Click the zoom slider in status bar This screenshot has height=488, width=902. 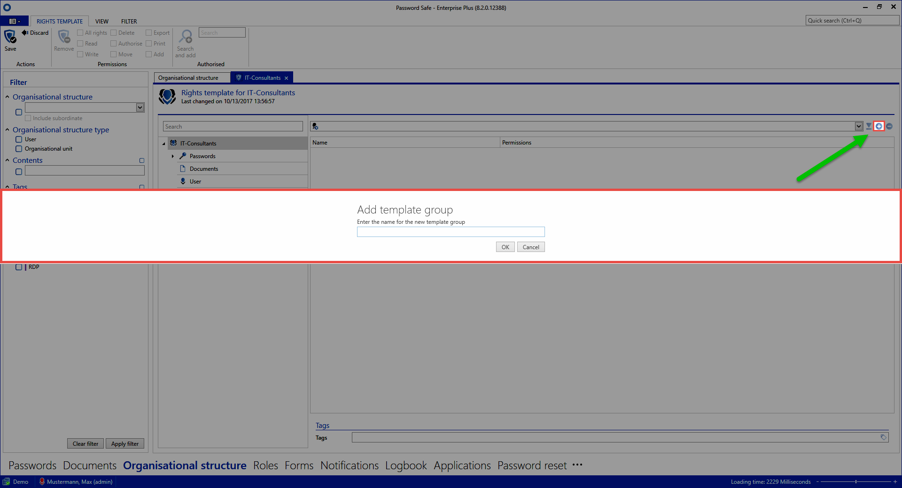[x=856, y=481]
